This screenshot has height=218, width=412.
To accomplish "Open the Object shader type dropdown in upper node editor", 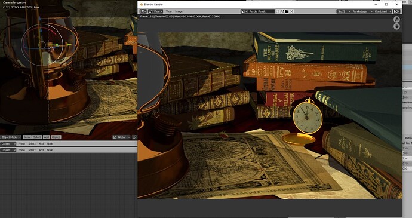I will click(x=8, y=143).
